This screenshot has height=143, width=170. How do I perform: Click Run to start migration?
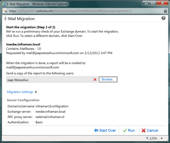coord(129,130)
